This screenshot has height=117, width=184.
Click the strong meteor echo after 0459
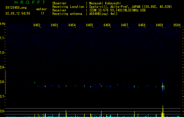163,87
